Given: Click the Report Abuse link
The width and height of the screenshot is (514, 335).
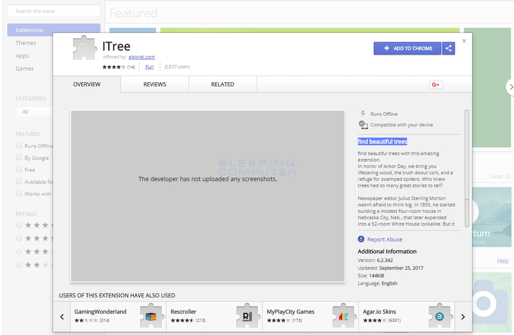Looking at the screenshot, I should click(x=384, y=239).
